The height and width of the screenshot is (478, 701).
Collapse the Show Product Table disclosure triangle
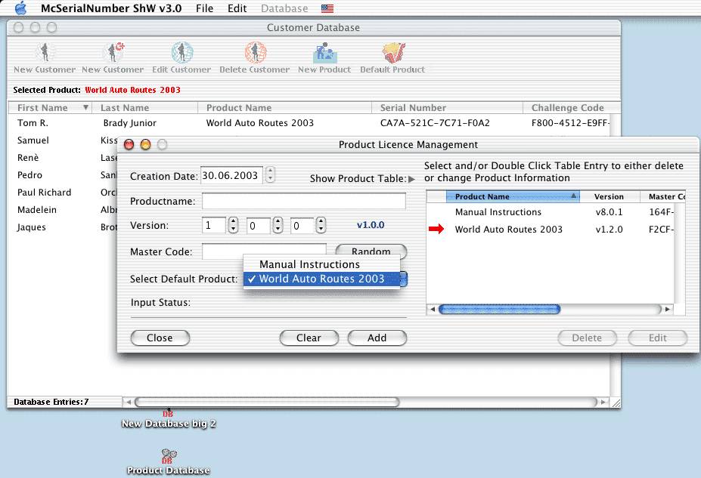(411, 179)
